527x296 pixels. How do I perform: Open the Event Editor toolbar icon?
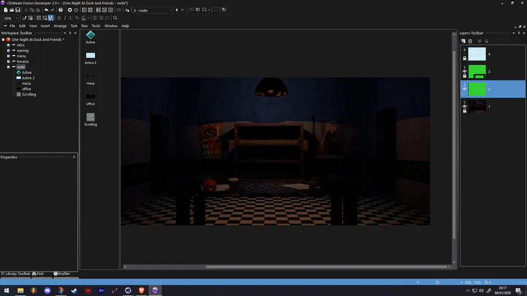coord(98,10)
